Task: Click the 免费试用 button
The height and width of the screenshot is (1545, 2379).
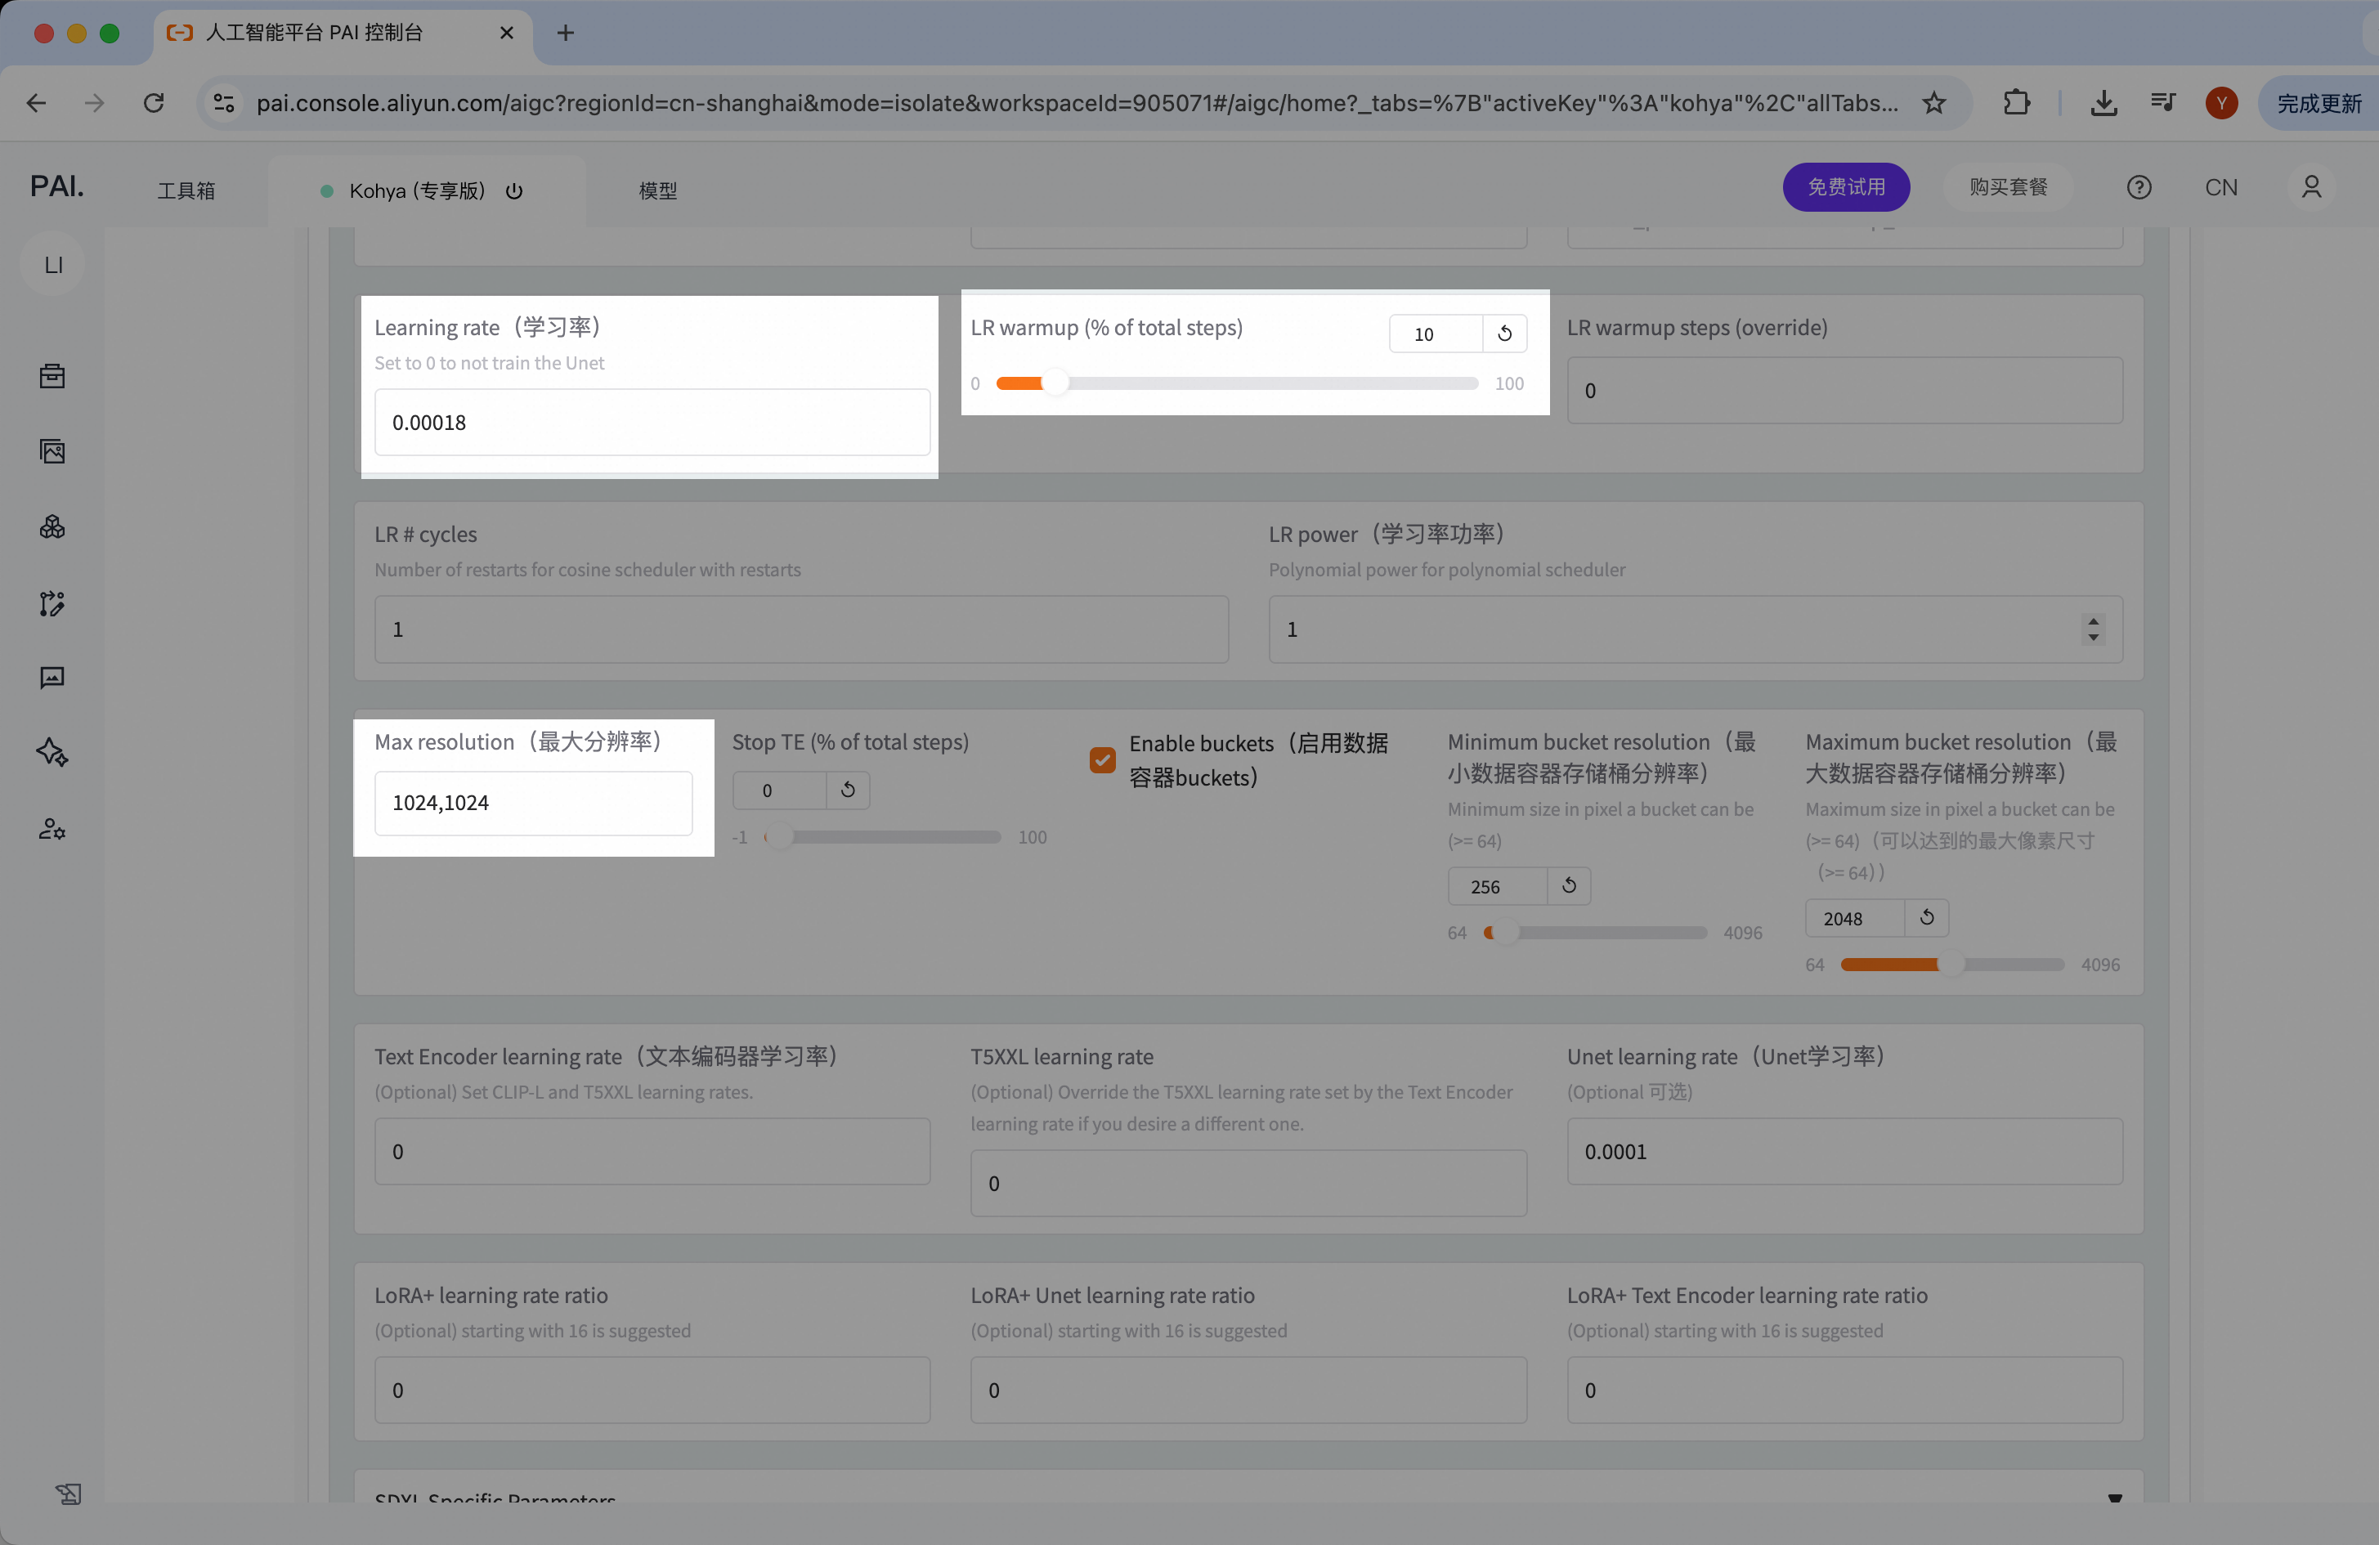Action: pos(1845,187)
